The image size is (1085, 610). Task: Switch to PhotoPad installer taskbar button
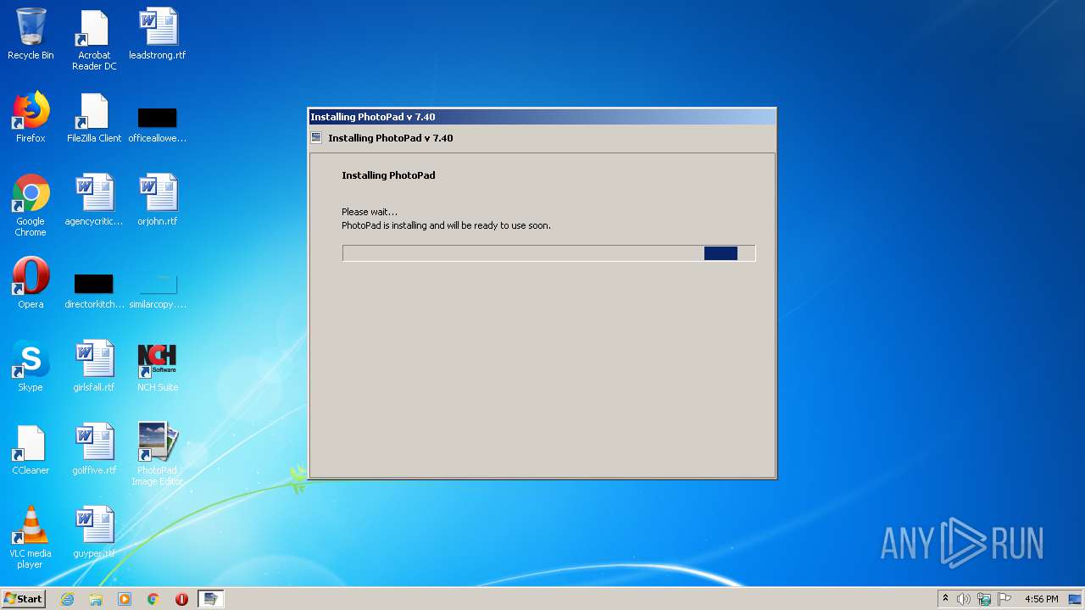click(x=210, y=599)
